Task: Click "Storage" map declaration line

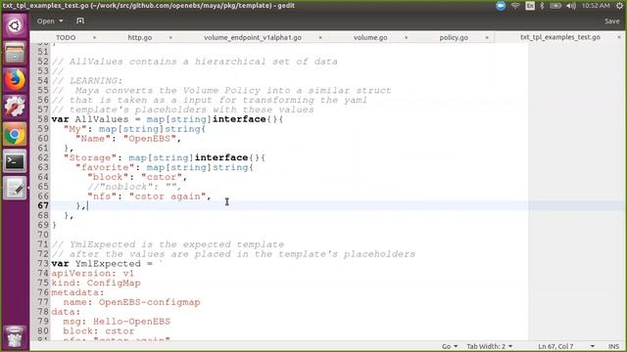Action: click(x=164, y=157)
